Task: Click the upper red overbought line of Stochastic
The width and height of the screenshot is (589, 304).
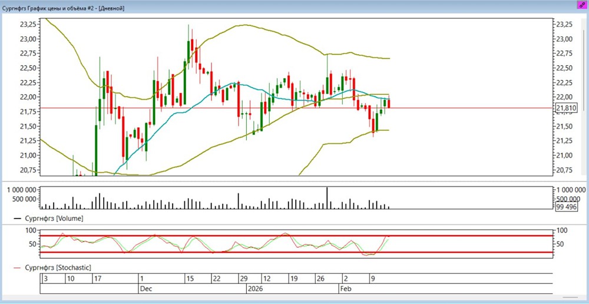Action: click(x=296, y=236)
